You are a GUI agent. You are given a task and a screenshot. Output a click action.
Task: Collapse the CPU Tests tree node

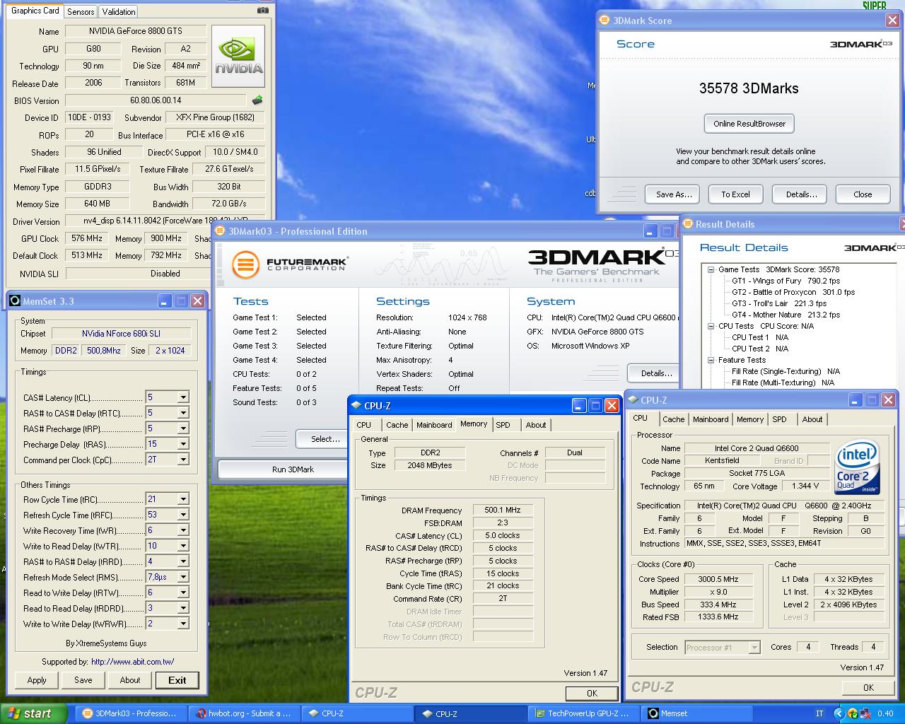tap(711, 326)
